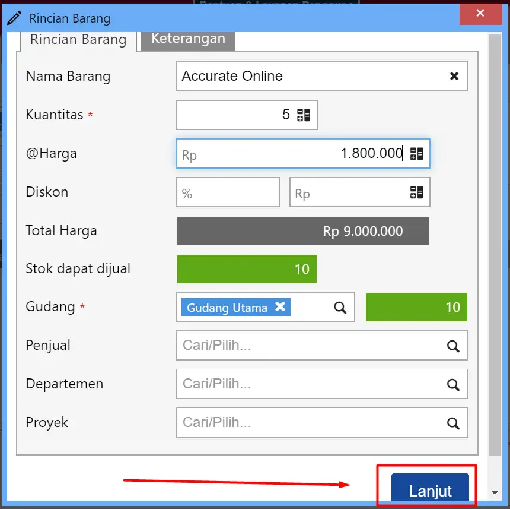This screenshot has width=510, height=509.
Task: Click the Diskon percentage input field
Action: (x=228, y=192)
